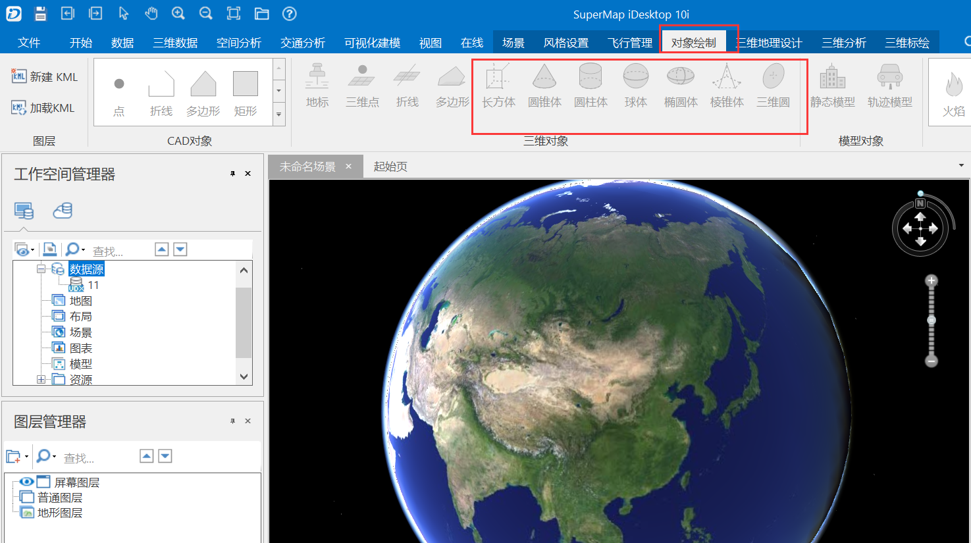Click the 轨迹模型 button
This screenshot has height=543, width=971.
click(890, 86)
